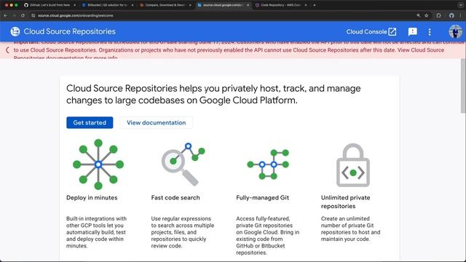Click the Cloud Source Repositories header title

tap(70, 31)
